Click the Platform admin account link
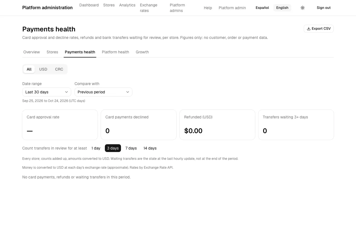 [232, 8]
